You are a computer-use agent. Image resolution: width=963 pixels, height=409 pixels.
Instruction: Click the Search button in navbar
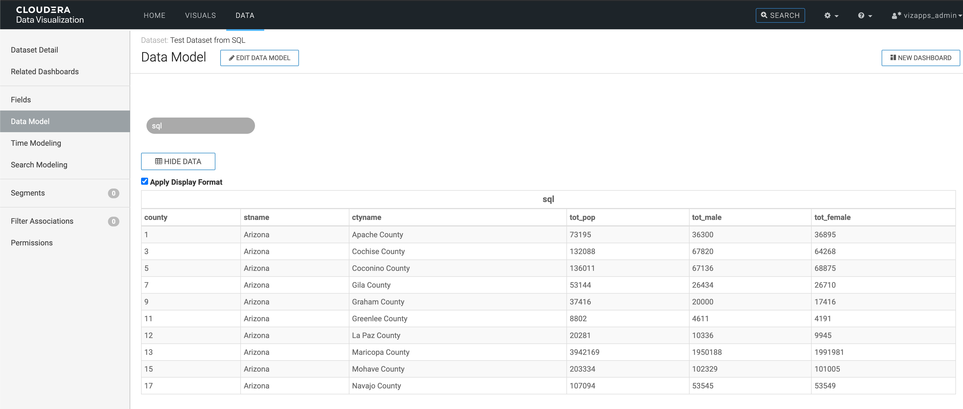pos(780,15)
